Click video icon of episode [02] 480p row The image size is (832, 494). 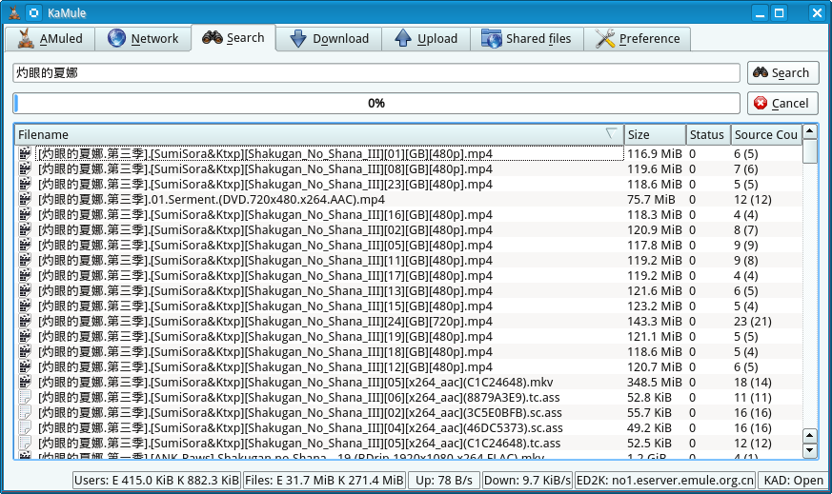pos(25,230)
